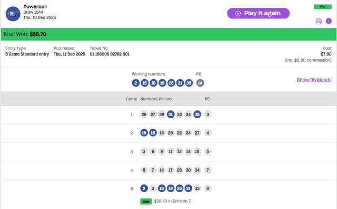Click winning number ball 31 in Winning numbers row
This screenshot has width=337, height=209.
(180, 83)
